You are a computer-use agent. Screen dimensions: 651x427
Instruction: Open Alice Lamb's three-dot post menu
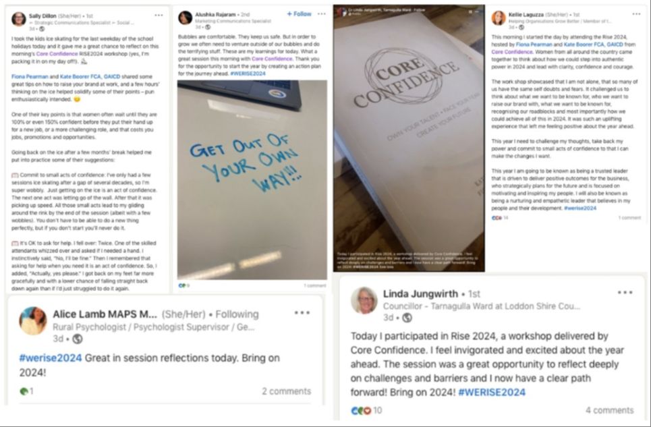click(x=302, y=313)
